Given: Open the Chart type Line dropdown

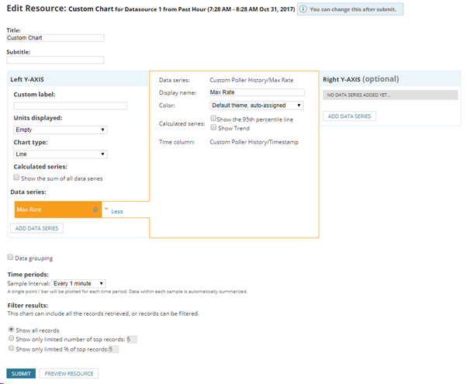Looking at the screenshot, I should click(x=61, y=154).
